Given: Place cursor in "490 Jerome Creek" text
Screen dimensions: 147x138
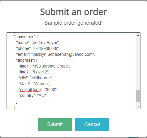Looking at the screenshot, I should (51, 66).
